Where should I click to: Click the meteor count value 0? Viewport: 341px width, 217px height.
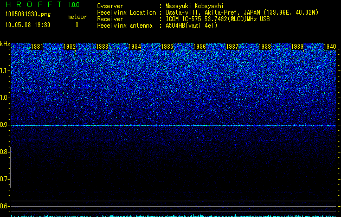click(77, 25)
